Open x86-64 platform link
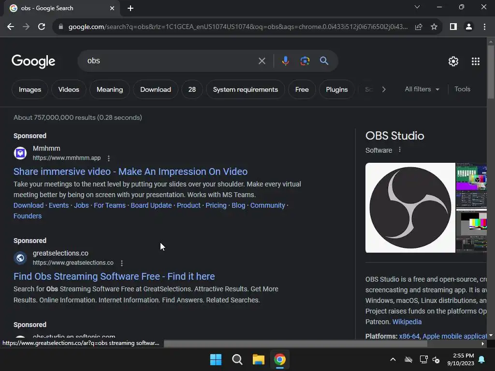Screen dimensions: 495x371 click(409, 336)
